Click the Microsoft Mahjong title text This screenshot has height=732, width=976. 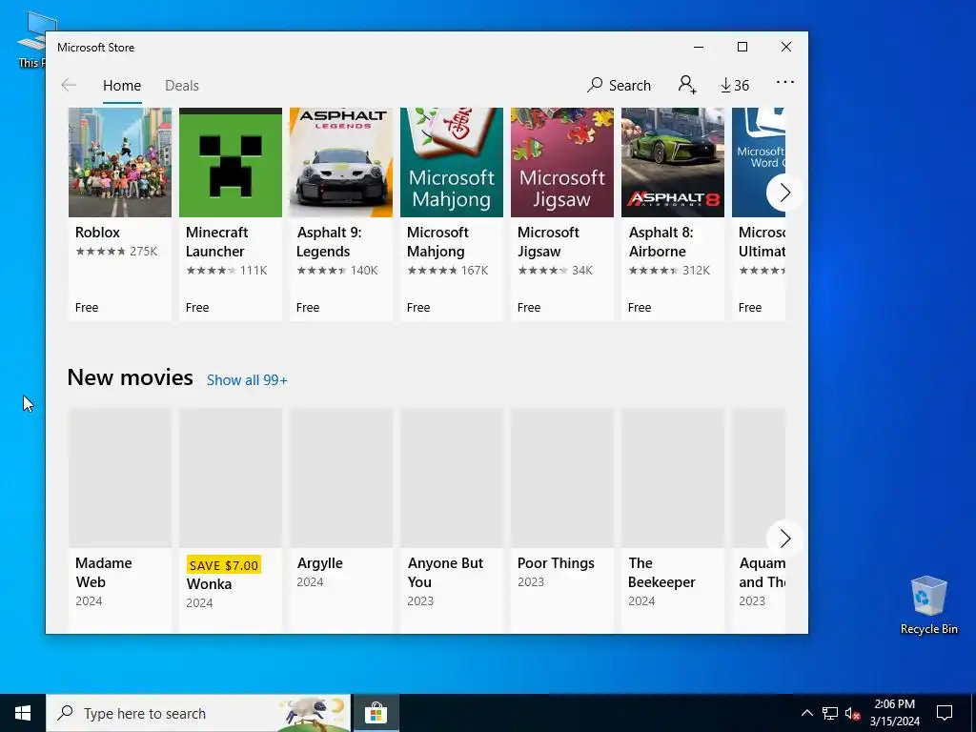coord(437,241)
